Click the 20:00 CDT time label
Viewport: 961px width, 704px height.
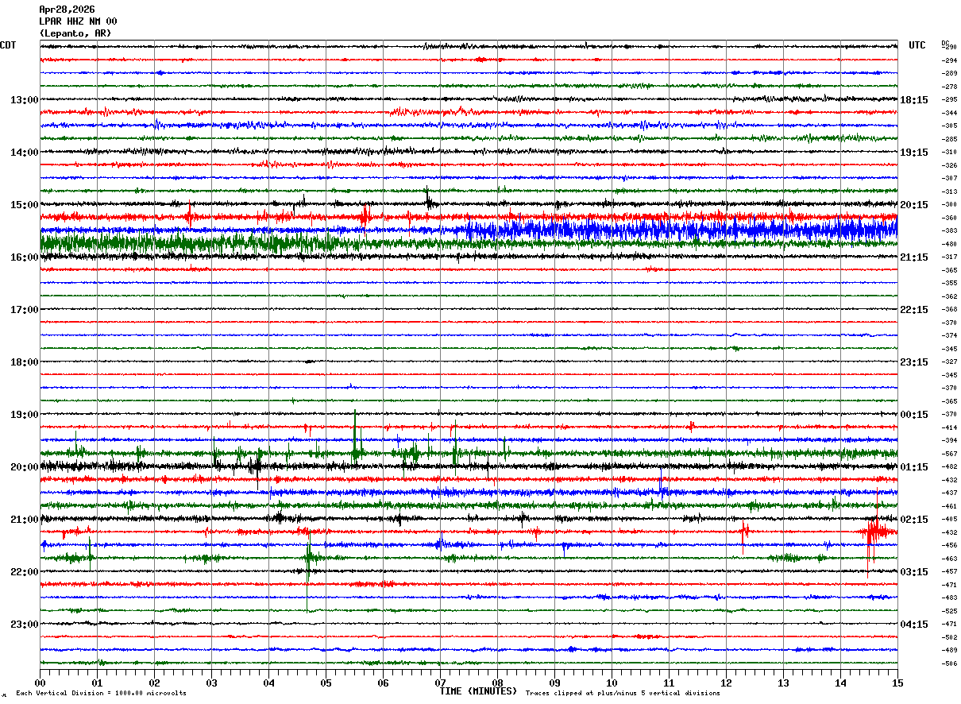pyautogui.click(x=24, y=467)
